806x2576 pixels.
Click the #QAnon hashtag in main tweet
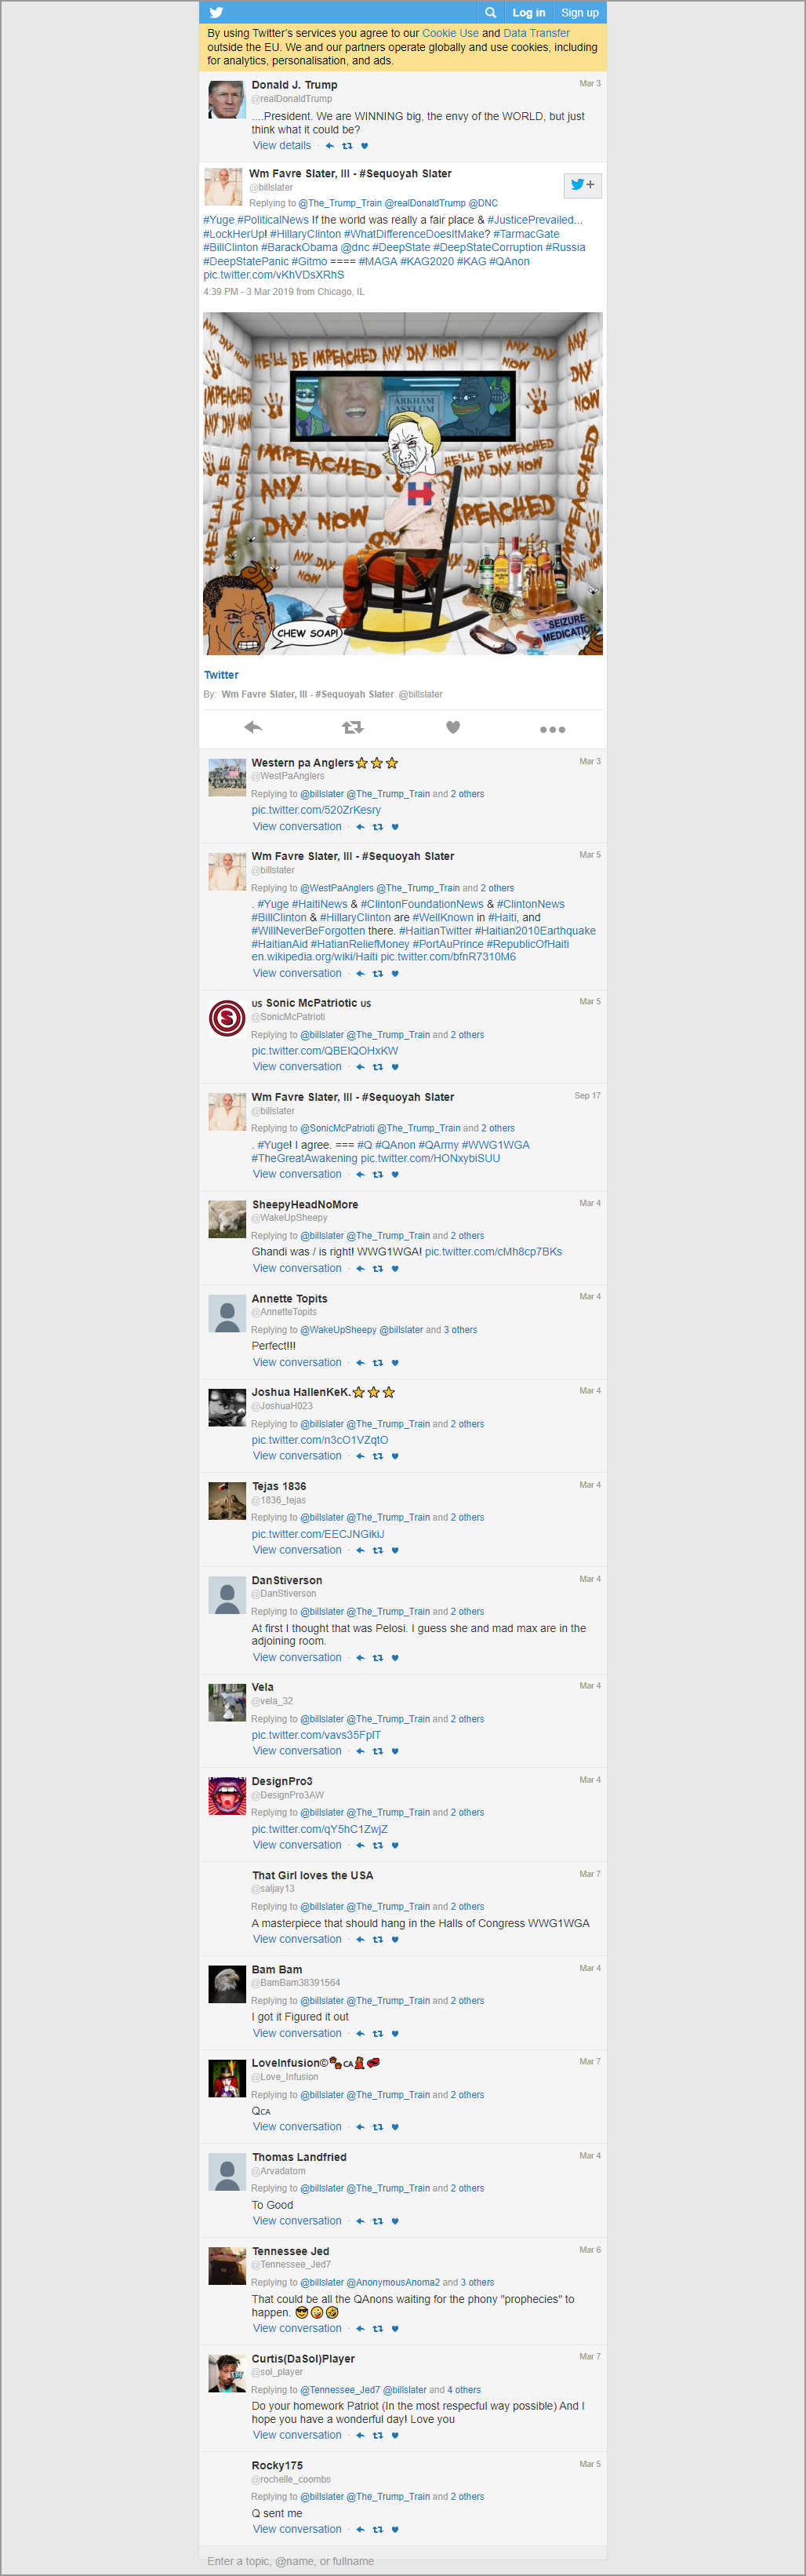(510, 261)
